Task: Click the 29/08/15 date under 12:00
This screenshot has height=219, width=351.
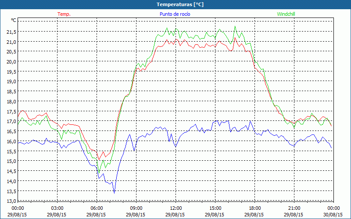Action: point(175,215)
